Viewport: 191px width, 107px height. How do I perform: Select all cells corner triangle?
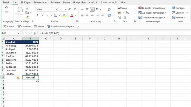point(3,39)
